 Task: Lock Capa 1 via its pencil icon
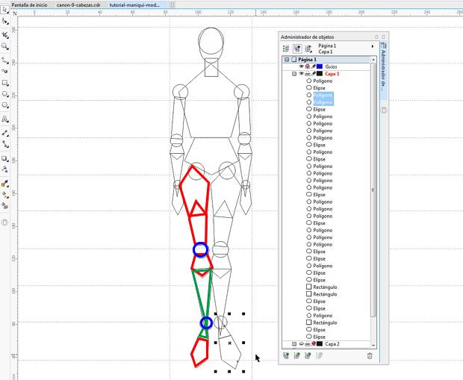pos(314,74)
